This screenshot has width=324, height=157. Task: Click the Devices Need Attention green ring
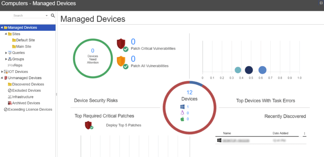click(93, 58)
